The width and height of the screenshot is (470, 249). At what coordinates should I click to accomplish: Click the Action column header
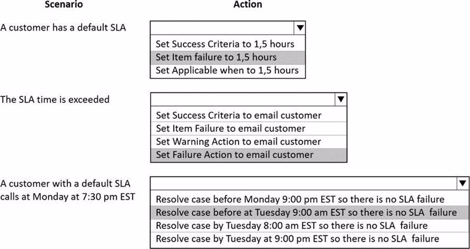[248, 5]
